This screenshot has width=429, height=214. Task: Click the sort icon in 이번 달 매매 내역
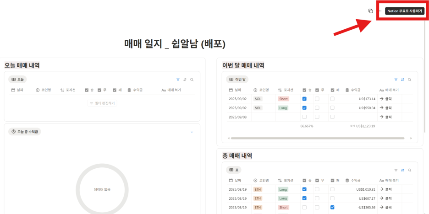click(x=402, y=80)
